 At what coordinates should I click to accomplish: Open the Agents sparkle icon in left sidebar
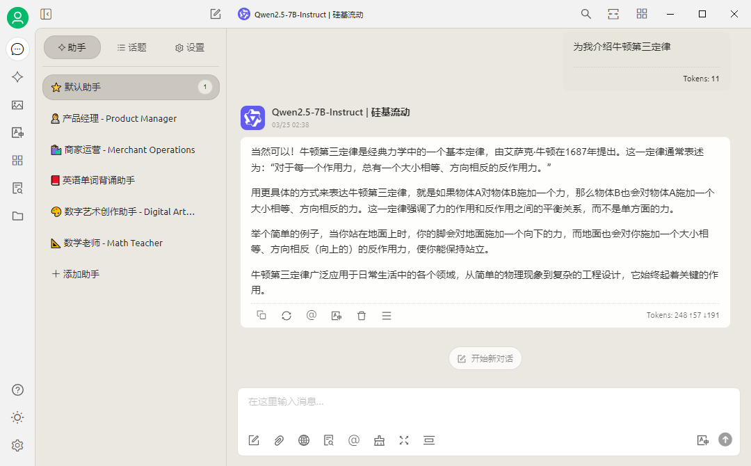[x=18, y=77]
